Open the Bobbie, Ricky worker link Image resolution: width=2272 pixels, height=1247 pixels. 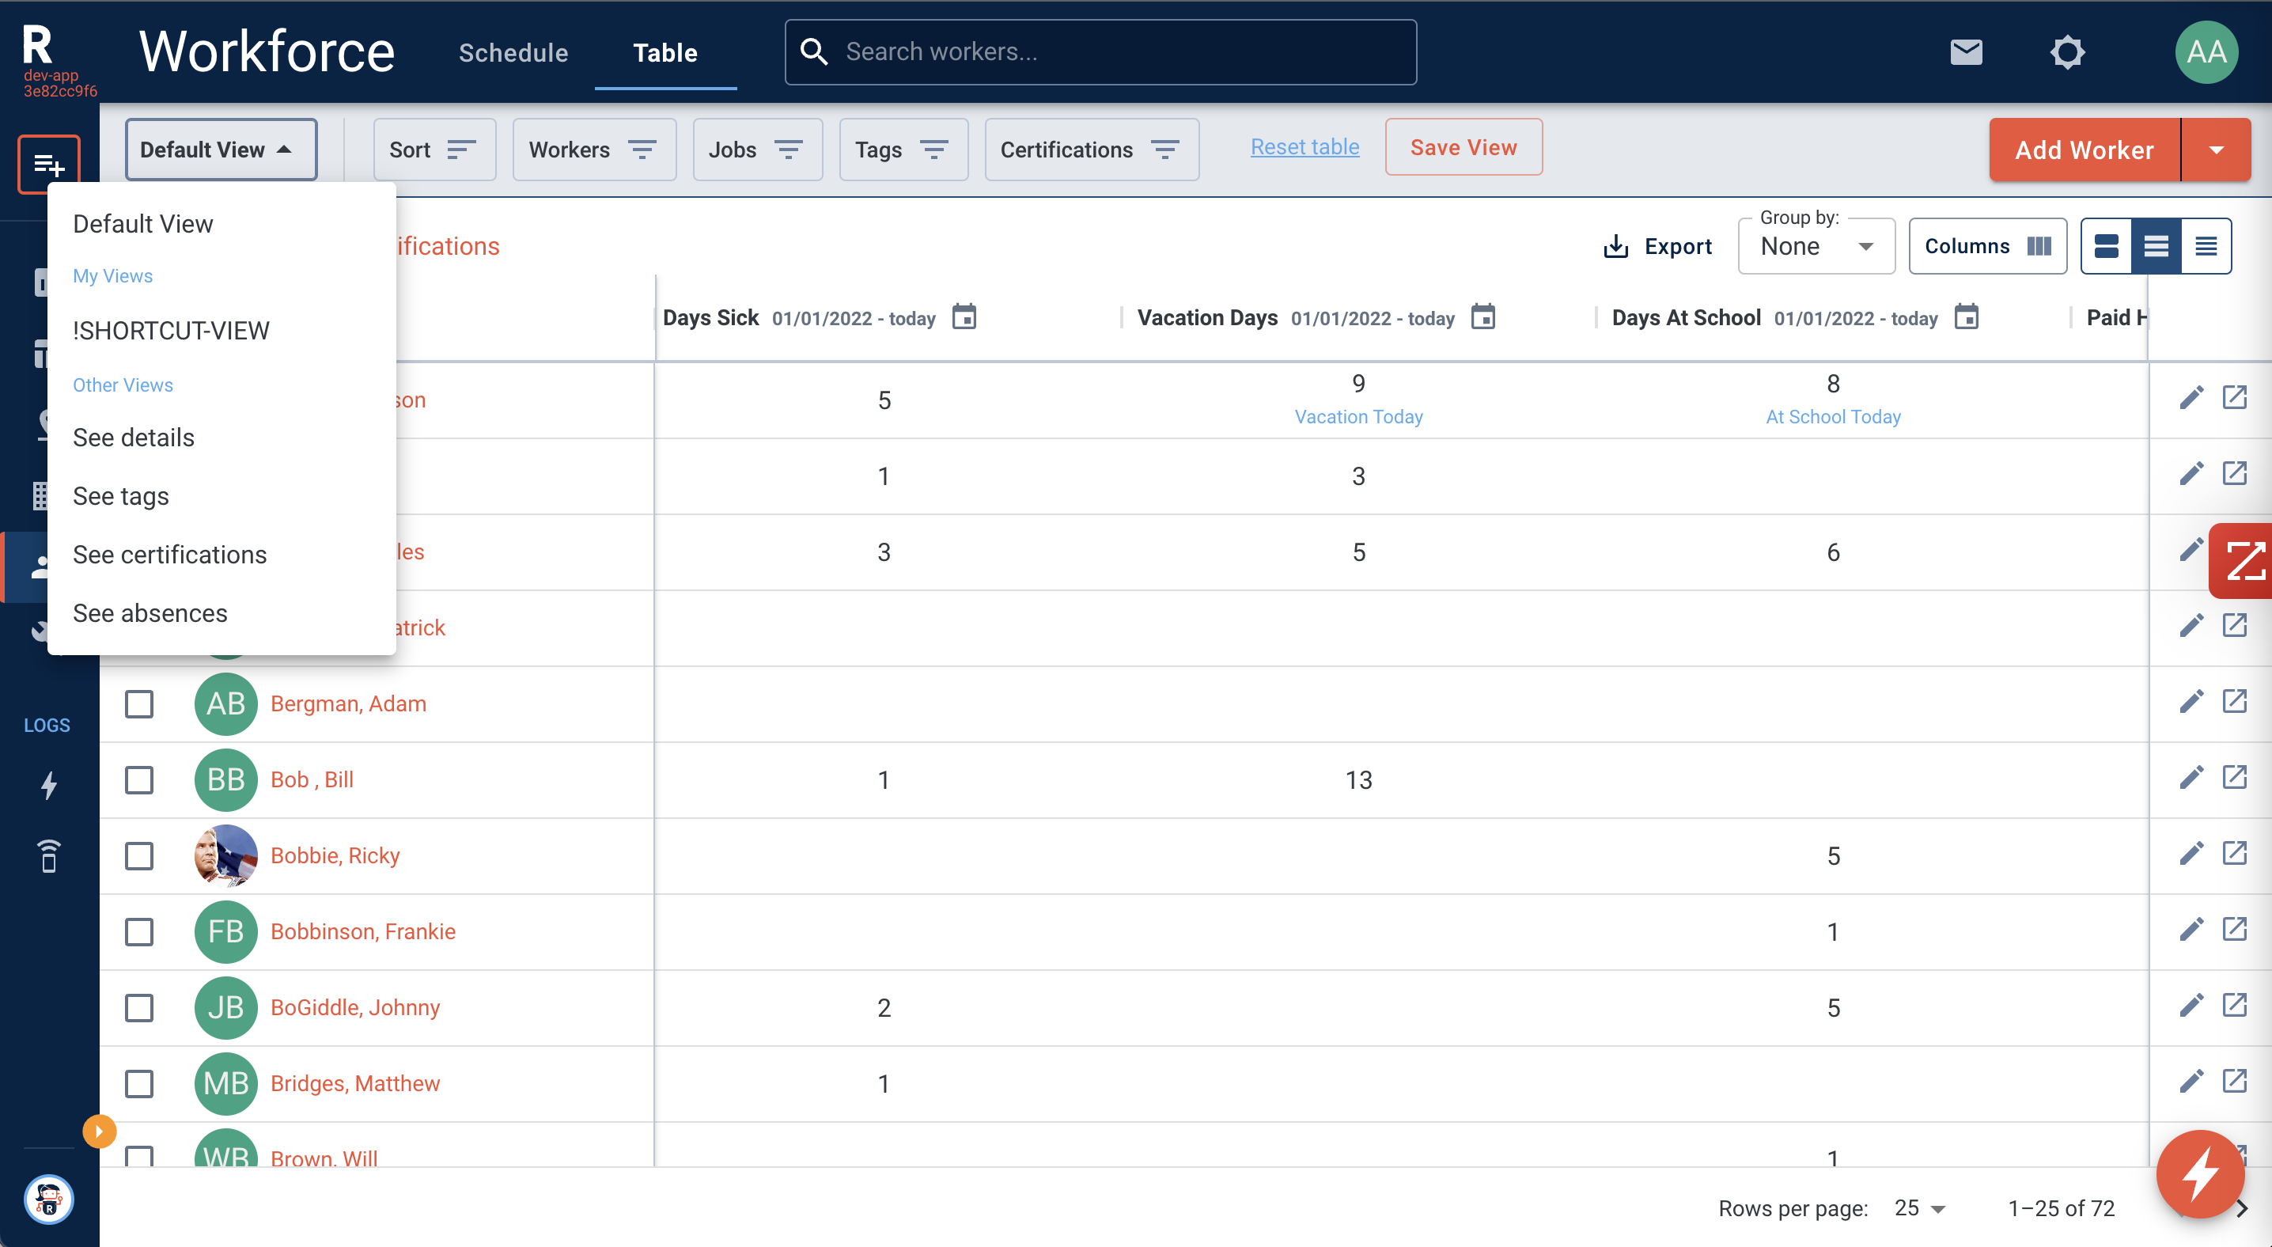(335, 855)
